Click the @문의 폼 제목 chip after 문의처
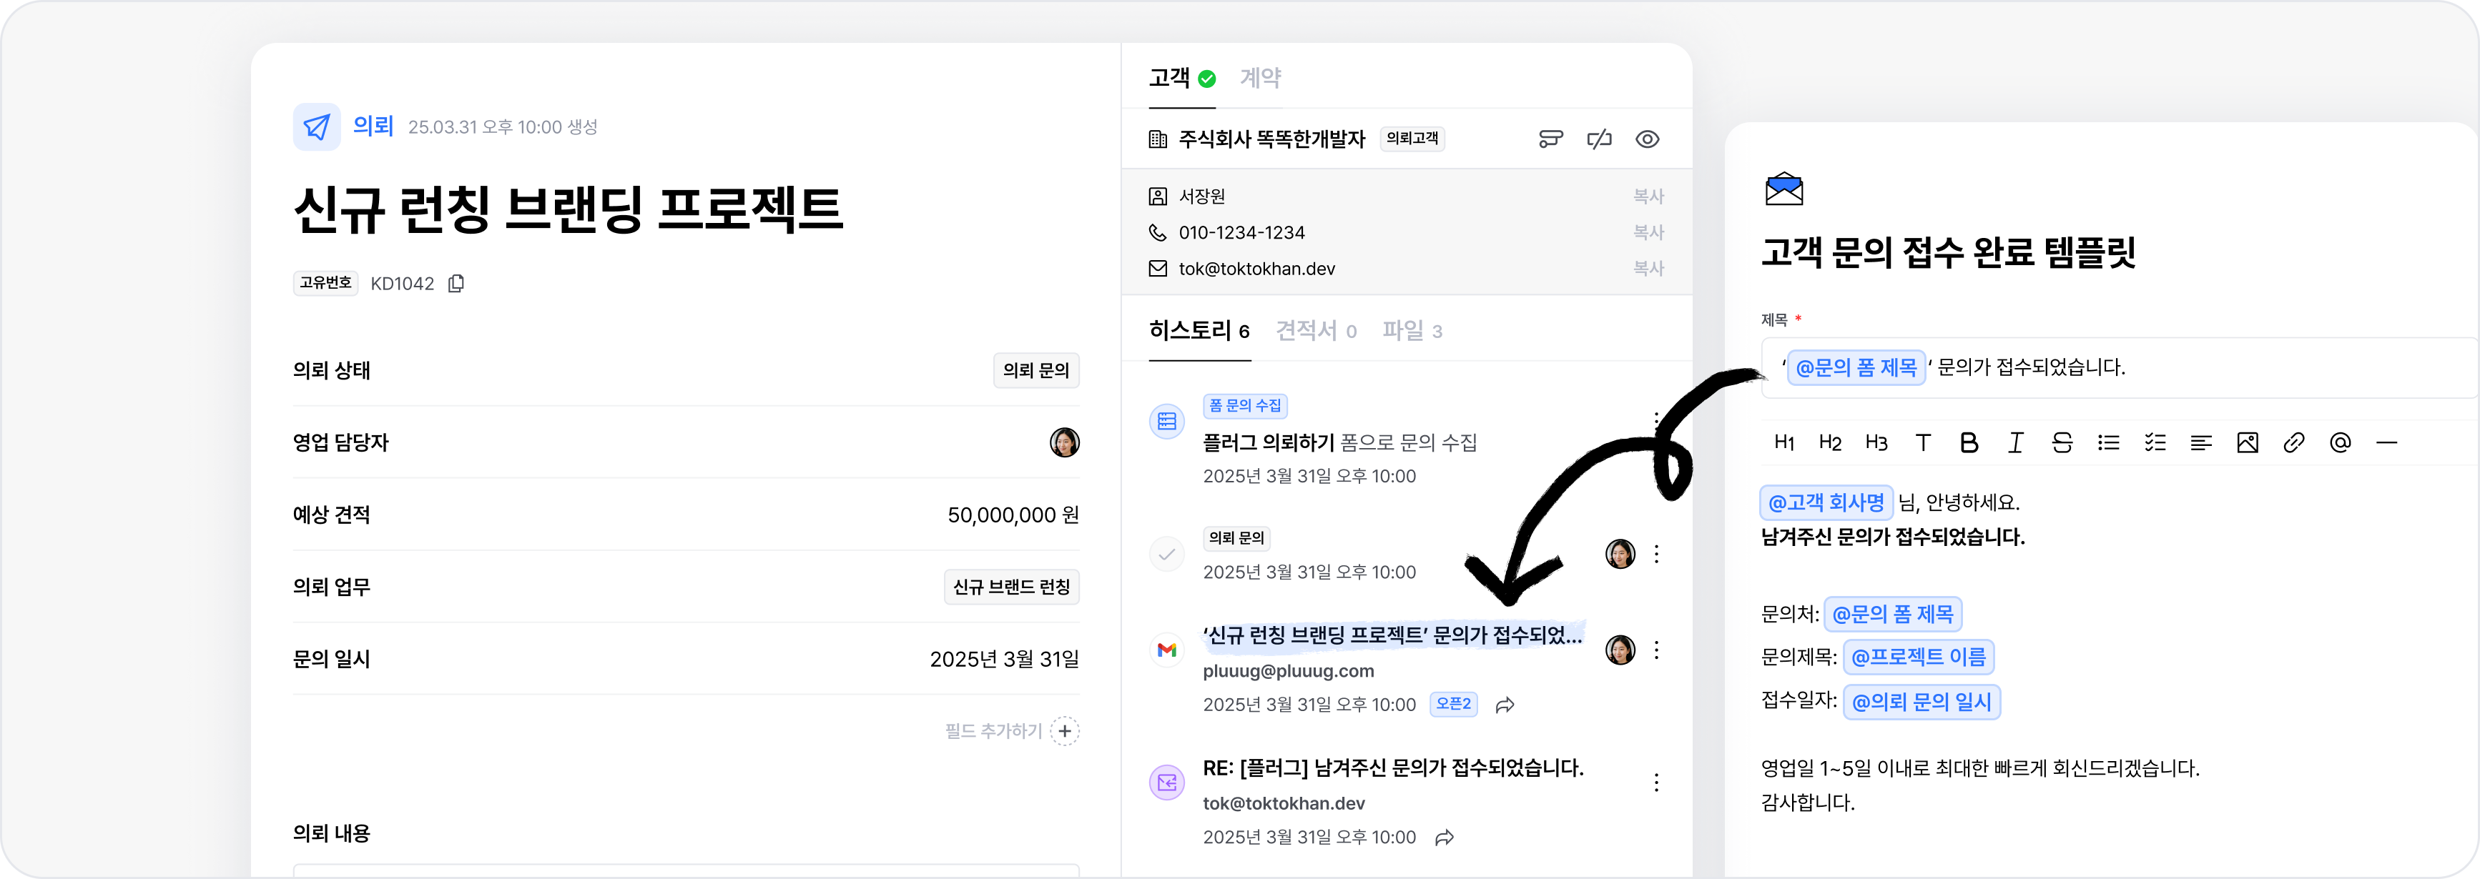The image size is (2480, 879). (x=1893, y=615)
